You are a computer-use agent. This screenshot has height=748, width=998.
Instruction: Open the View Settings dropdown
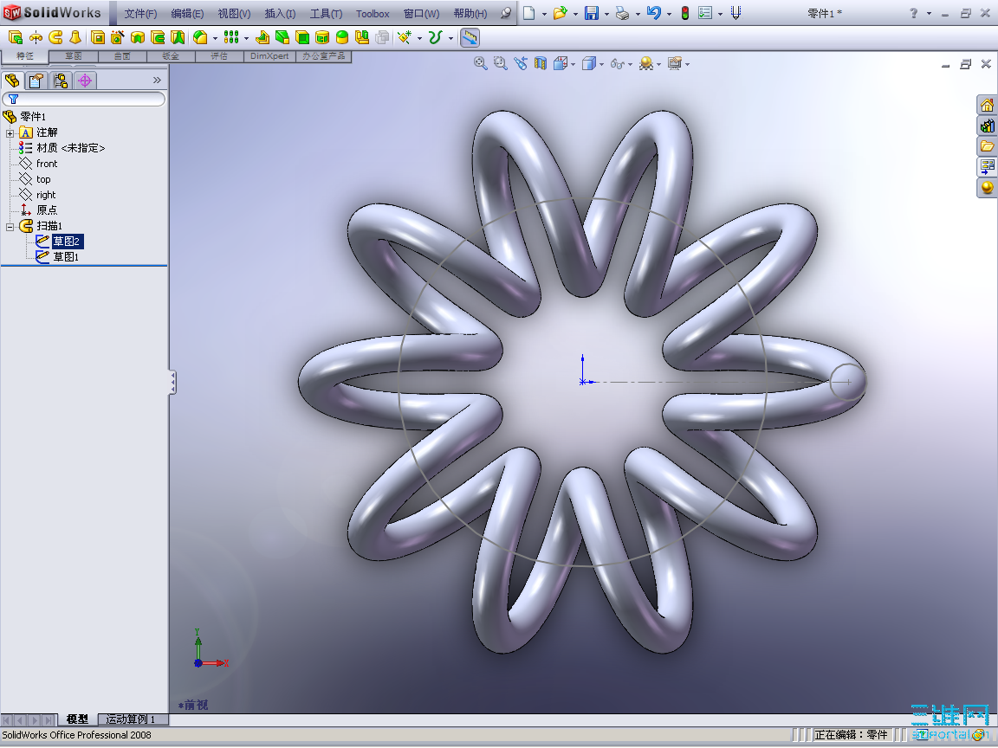678,63
